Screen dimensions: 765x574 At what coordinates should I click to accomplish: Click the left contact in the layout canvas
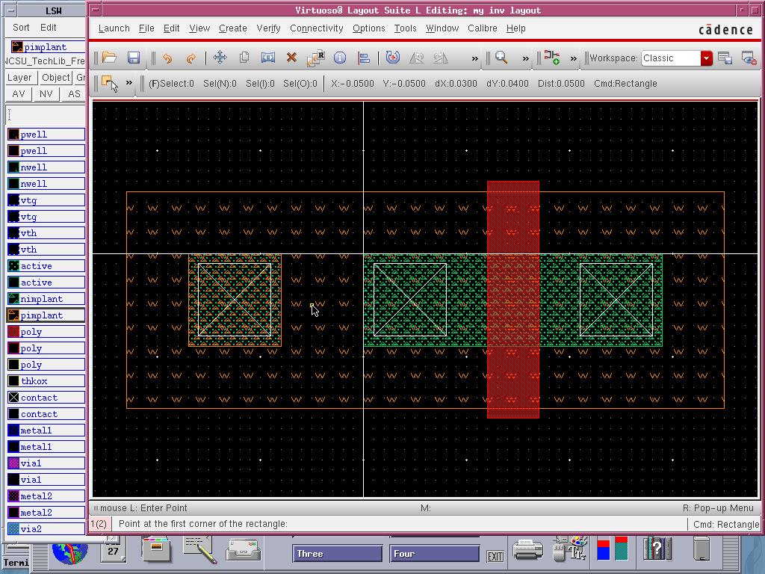point(235,300)
